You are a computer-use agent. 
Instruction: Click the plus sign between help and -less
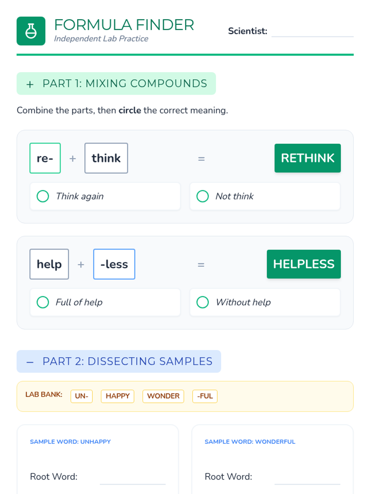[81, 265]
